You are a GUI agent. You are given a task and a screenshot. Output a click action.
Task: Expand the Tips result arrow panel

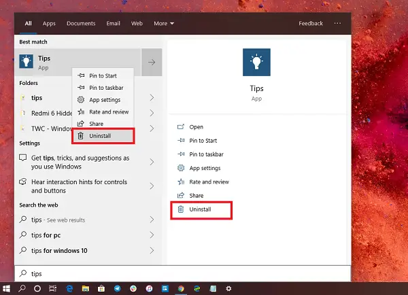pyautogui.click(x=152, y=62)
